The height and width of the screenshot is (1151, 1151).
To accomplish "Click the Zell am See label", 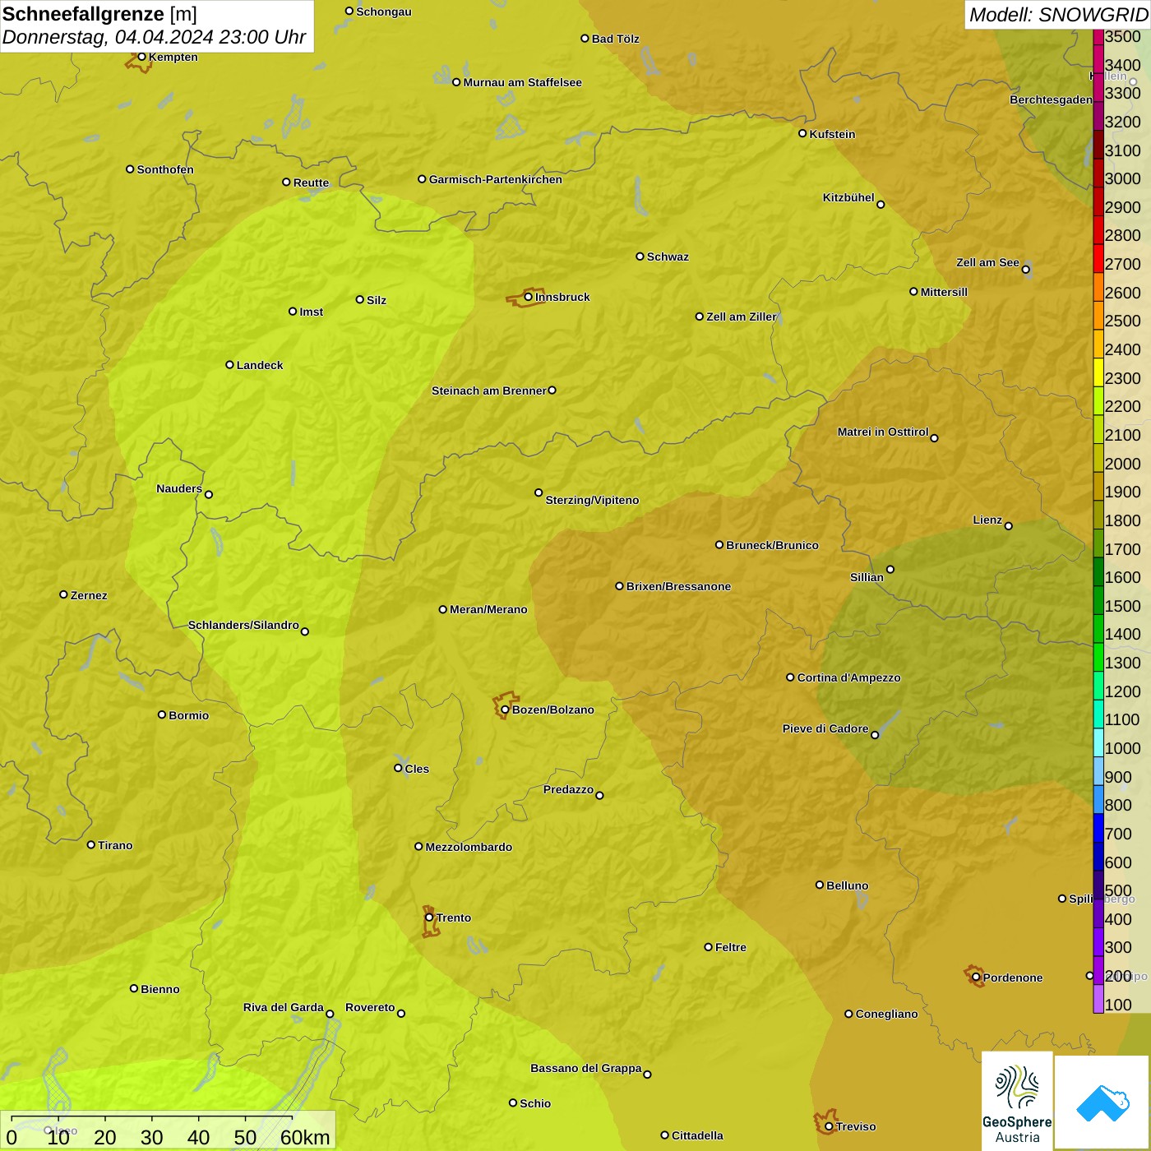I will (987, 262).
